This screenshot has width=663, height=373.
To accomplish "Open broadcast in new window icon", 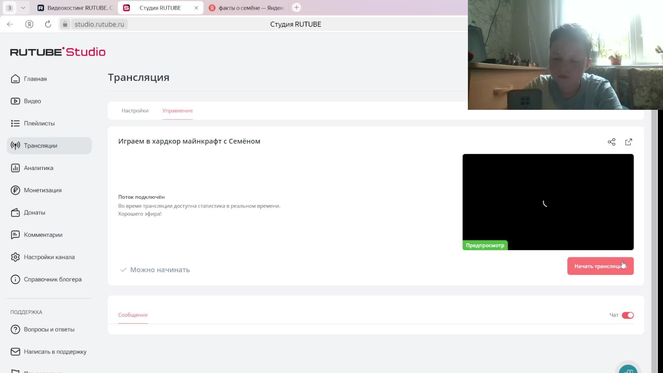I will pyautogui.click(x=629, y=142).
